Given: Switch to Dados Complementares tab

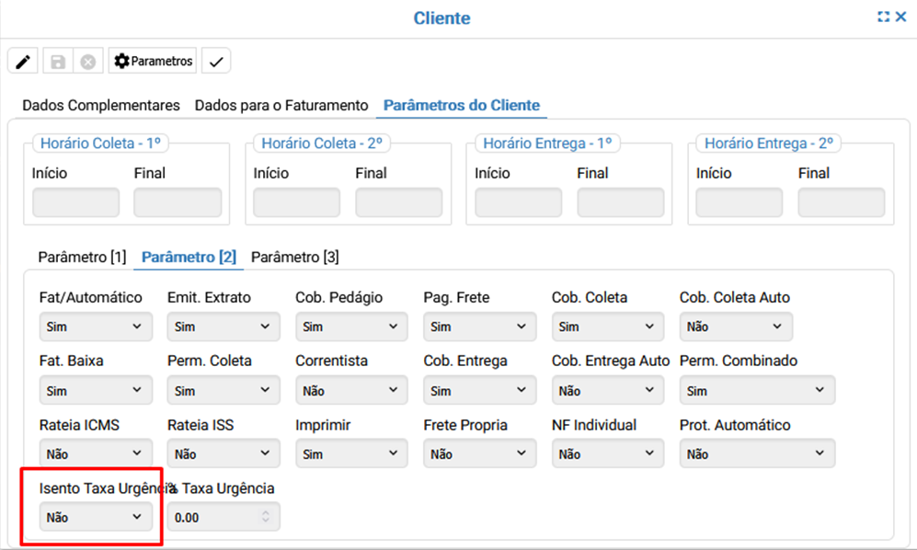Looking at the screenshot, I should tap(101, 106).
